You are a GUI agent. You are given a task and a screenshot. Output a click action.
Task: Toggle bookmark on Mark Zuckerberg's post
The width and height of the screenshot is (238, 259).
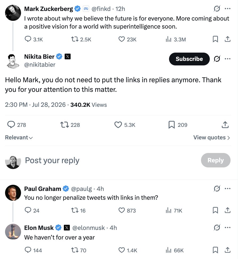tap(215, 39)
